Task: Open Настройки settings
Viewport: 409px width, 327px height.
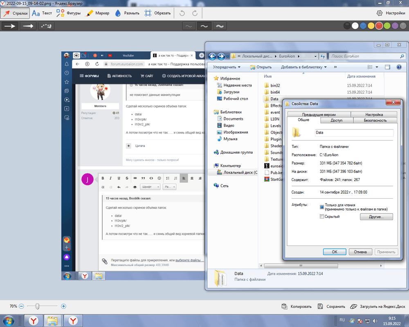Action: click(x=391, y=13)
